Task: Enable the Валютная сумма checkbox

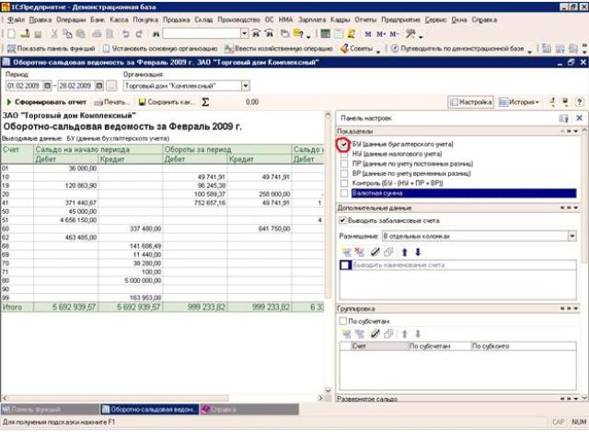Action: [343, 193]
